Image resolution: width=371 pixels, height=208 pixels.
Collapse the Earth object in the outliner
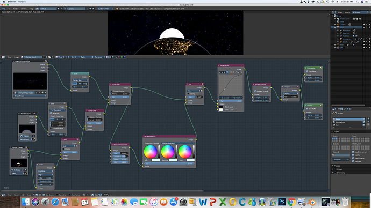335,27
